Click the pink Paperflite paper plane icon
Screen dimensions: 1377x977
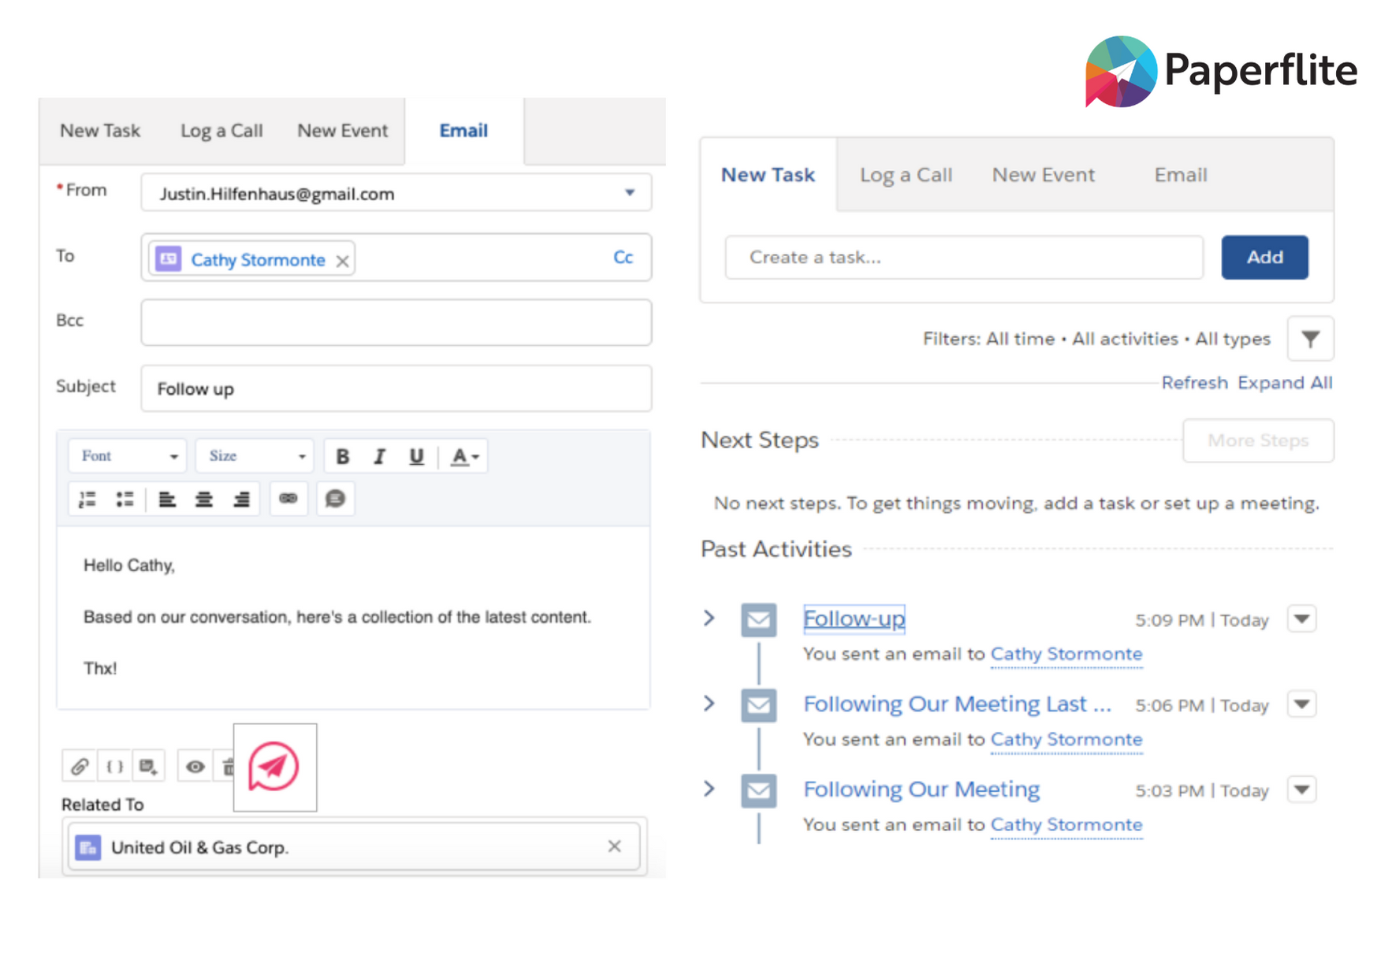pos(274,767)
